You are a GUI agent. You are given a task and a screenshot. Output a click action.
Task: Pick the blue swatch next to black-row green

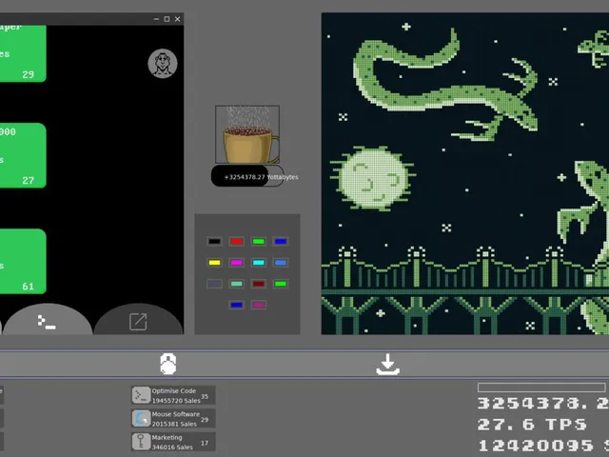point(281,241)
